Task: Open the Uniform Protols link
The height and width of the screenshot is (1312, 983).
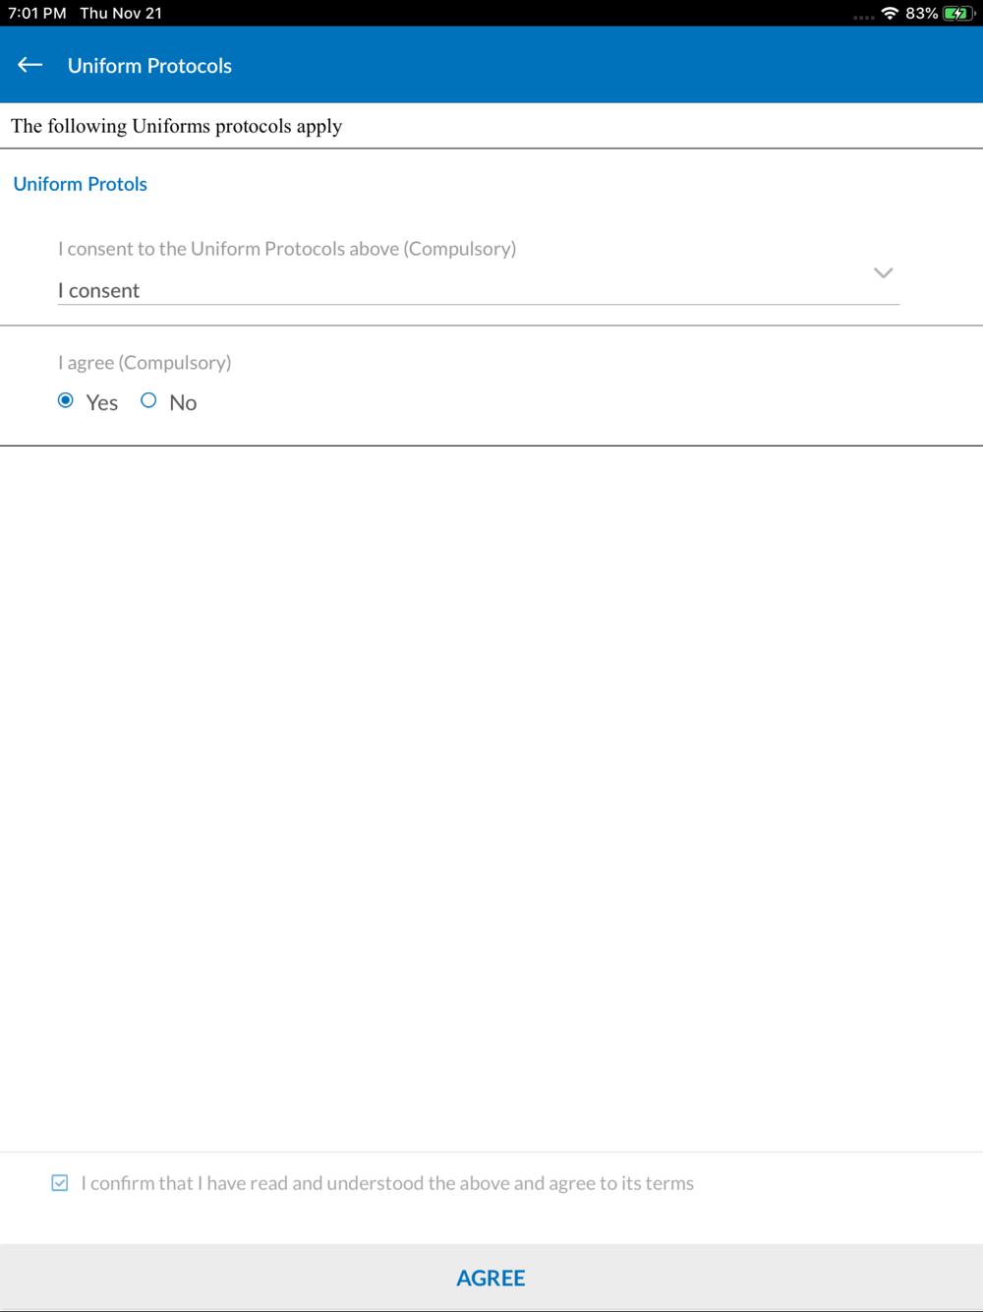Action: coord(80,184)
